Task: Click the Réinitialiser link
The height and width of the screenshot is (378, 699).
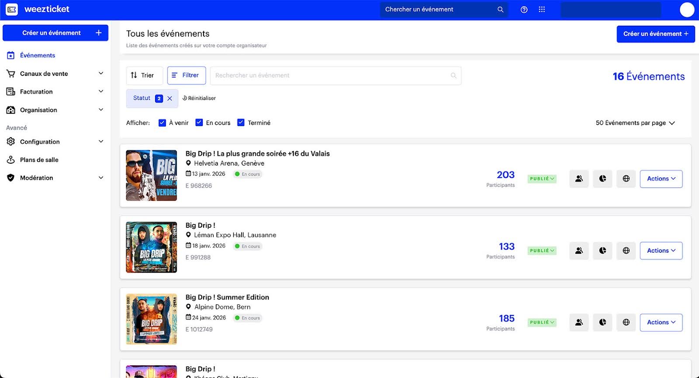Action: [x=199, y=99]
